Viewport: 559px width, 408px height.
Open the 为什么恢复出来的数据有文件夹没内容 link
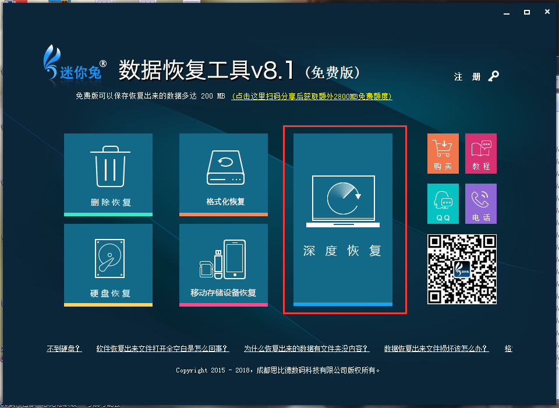click(307, 349)
